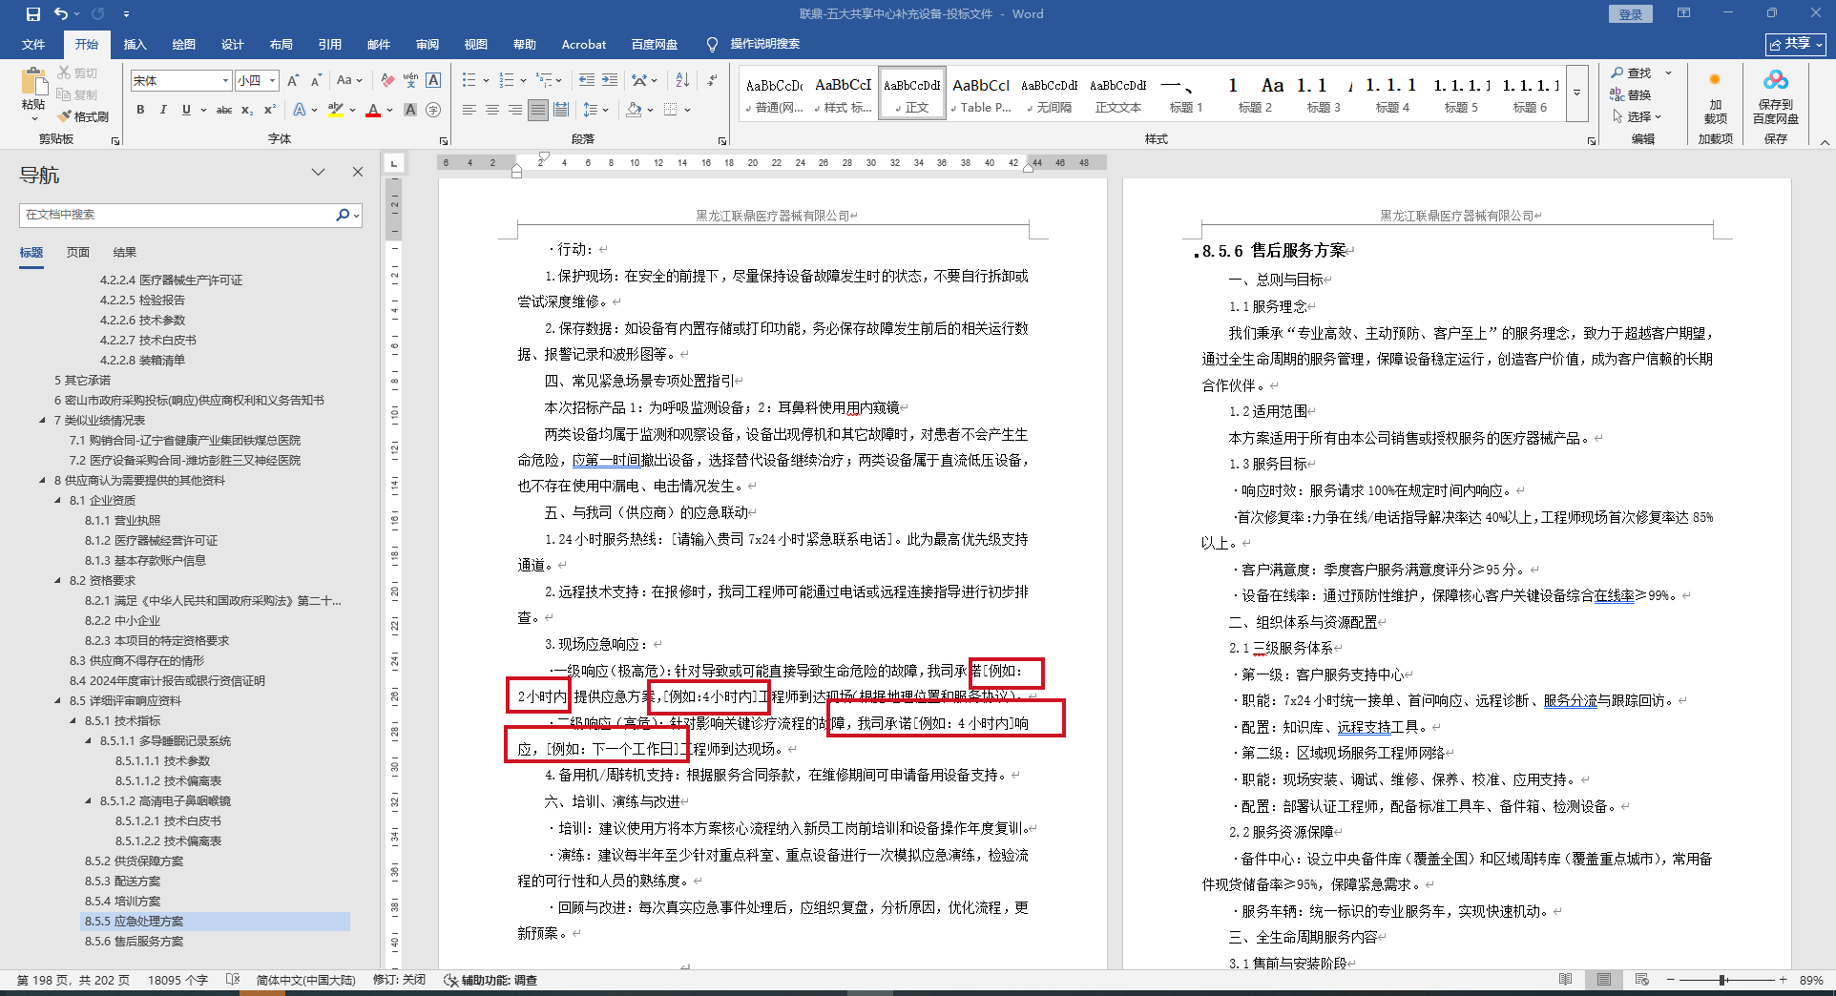
Task: Toggle underline formatting
Action: point(186,110)
